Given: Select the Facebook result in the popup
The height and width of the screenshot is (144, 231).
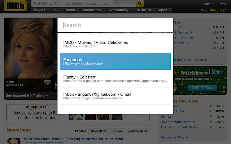Looking at the screenshot, I should 115,61.
